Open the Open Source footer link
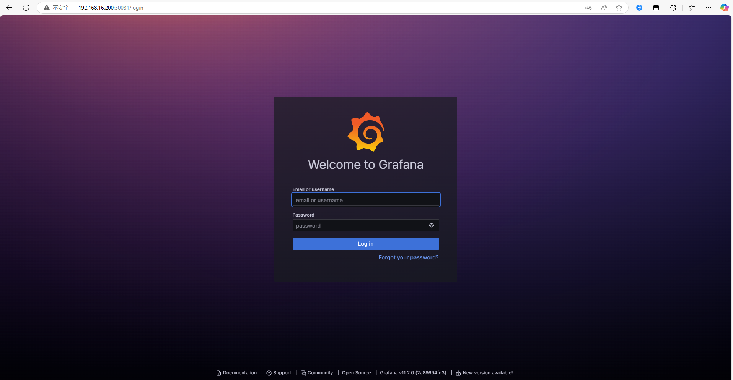 point(357,373)
